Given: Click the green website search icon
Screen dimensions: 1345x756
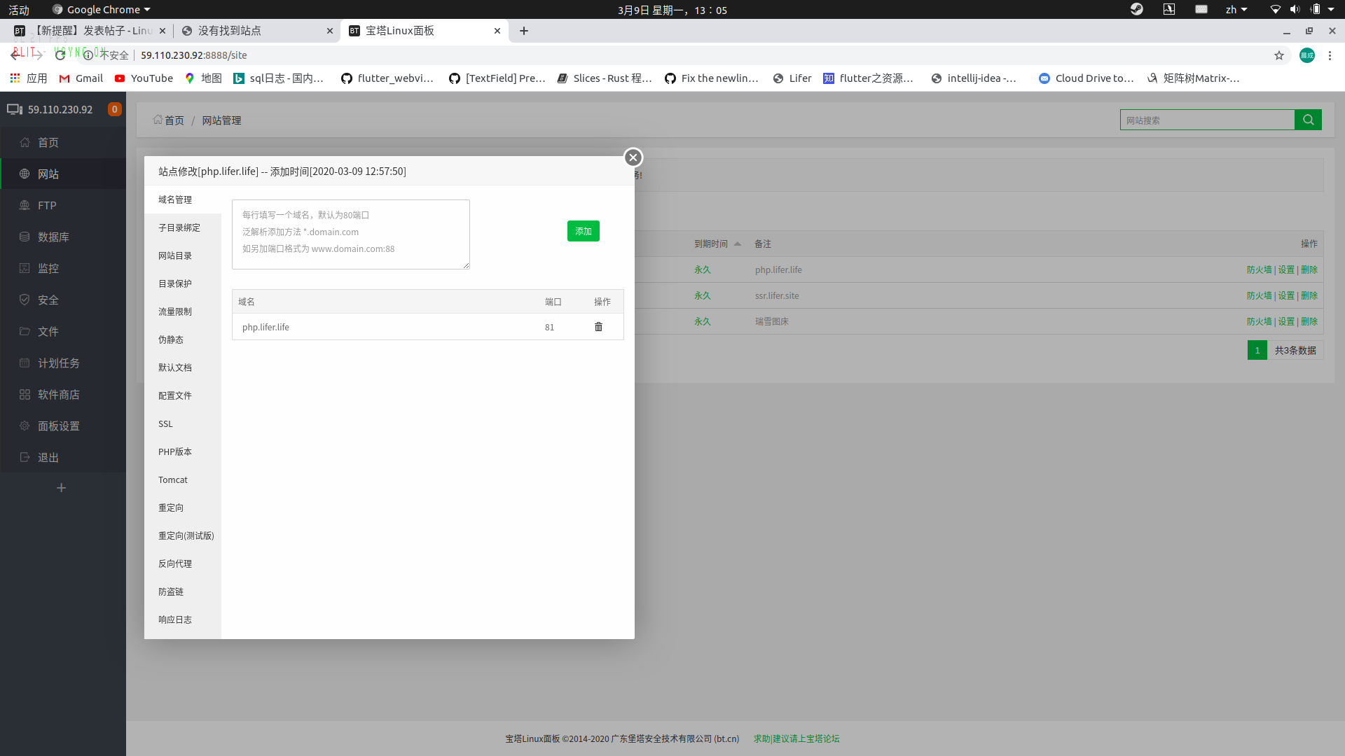Looking at the screenshot, I should click(1308, 120).
